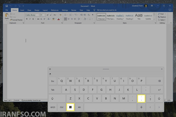This screenshot has width=176, height=117.
Task: Open line spacing options
Action: (79, 19)
